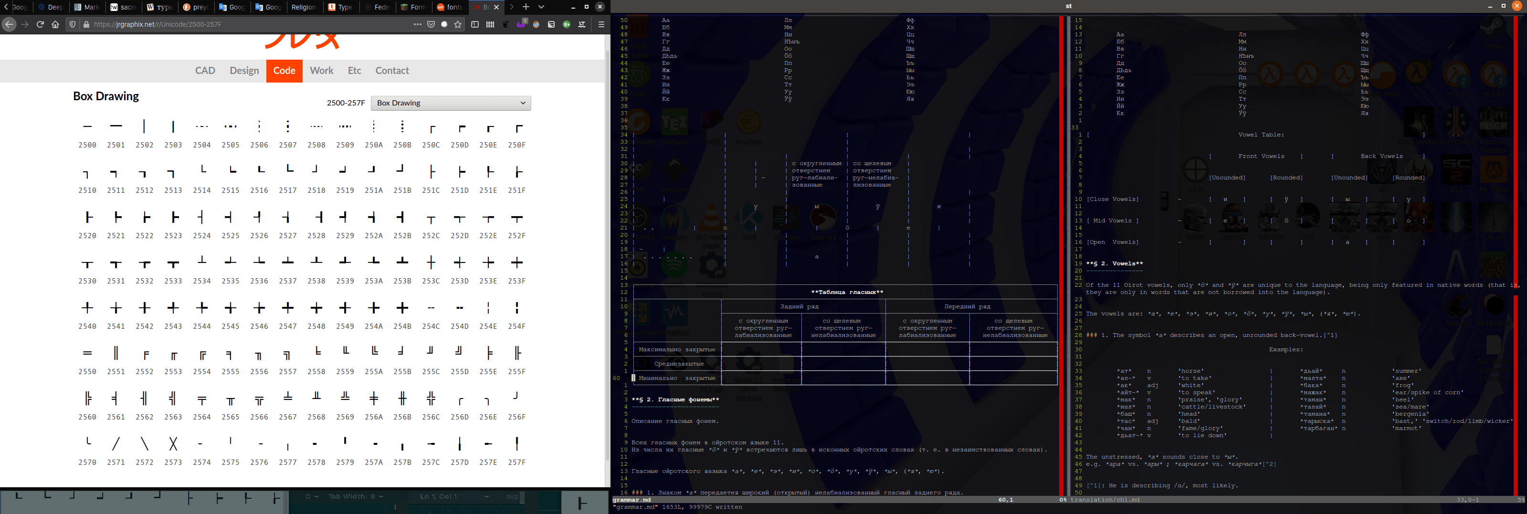This screenshot has height=514, width=1527.
Task: Click the code label 2573
Action: coord(173,462)
